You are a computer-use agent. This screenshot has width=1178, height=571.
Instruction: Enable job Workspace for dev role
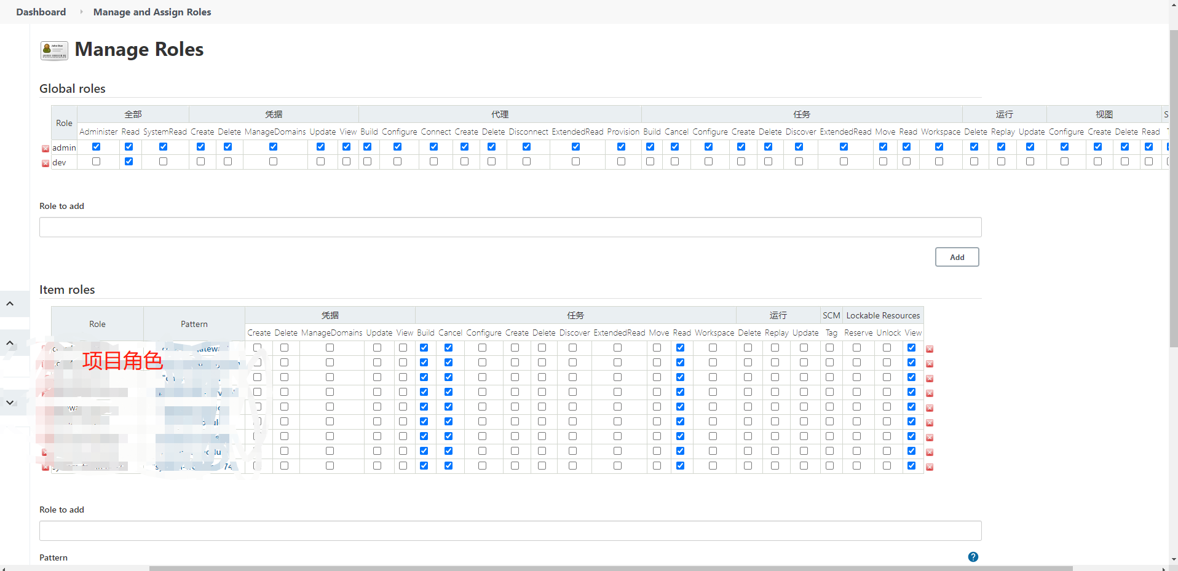coord(939,161)
